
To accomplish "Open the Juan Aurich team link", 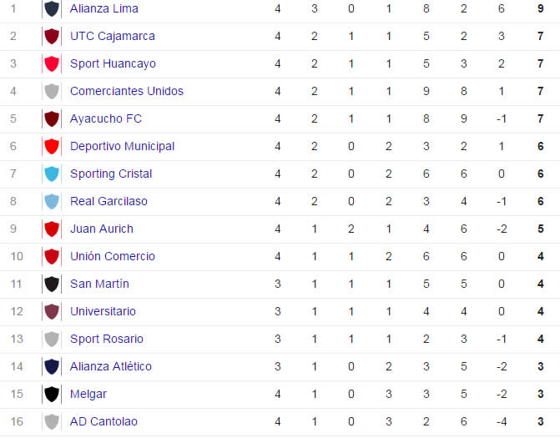I will click(102, 229).
